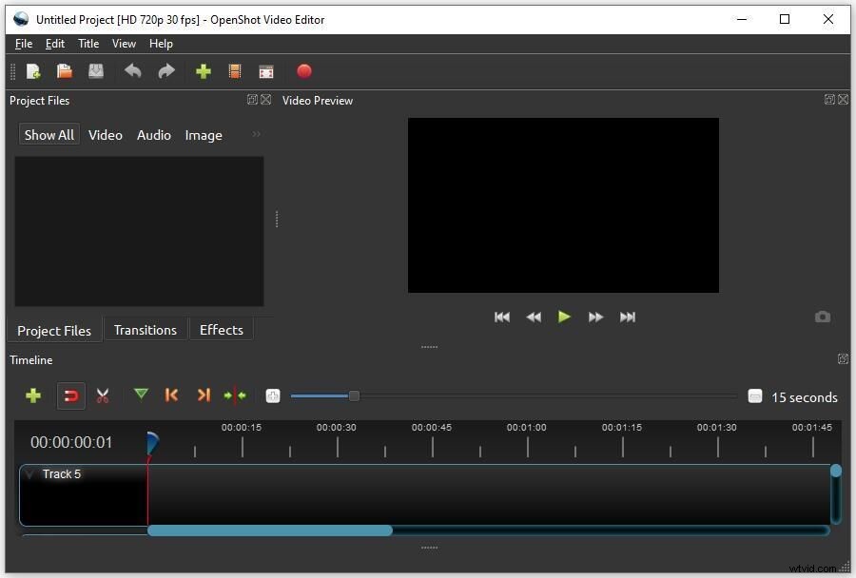Open the Title menu
This screenshot has height=578, width=856.
pyautogui.click(x=88, y=44)
